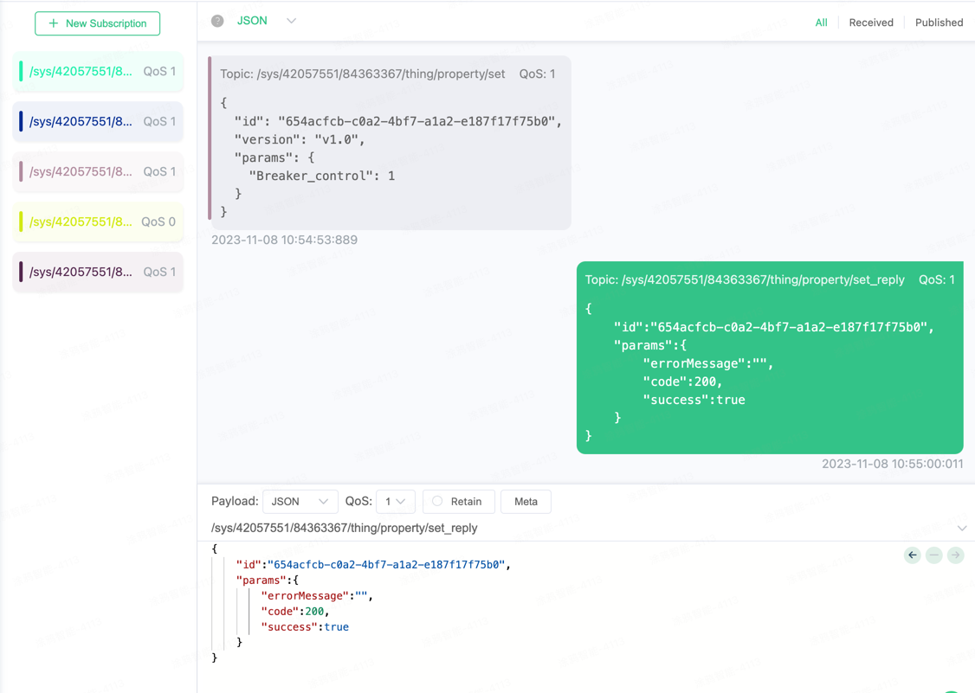Select the dark blue subscription item

(98, 121)
